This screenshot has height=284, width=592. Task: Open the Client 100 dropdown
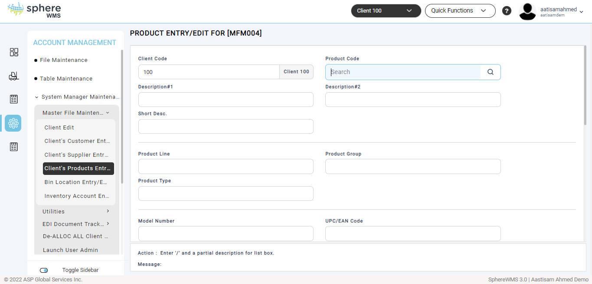(x=386, y=11)
